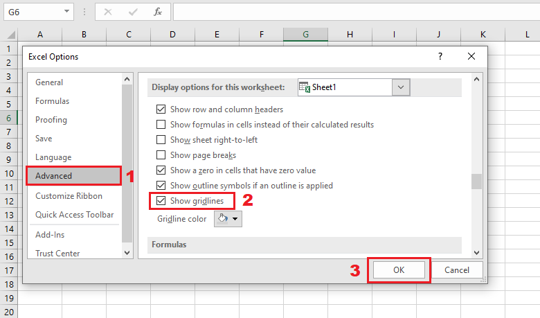The height and width of the screenshot is (318, 540).
Task: Click the formula bar Enter checkmark icon
Action: tap(134, 12)
